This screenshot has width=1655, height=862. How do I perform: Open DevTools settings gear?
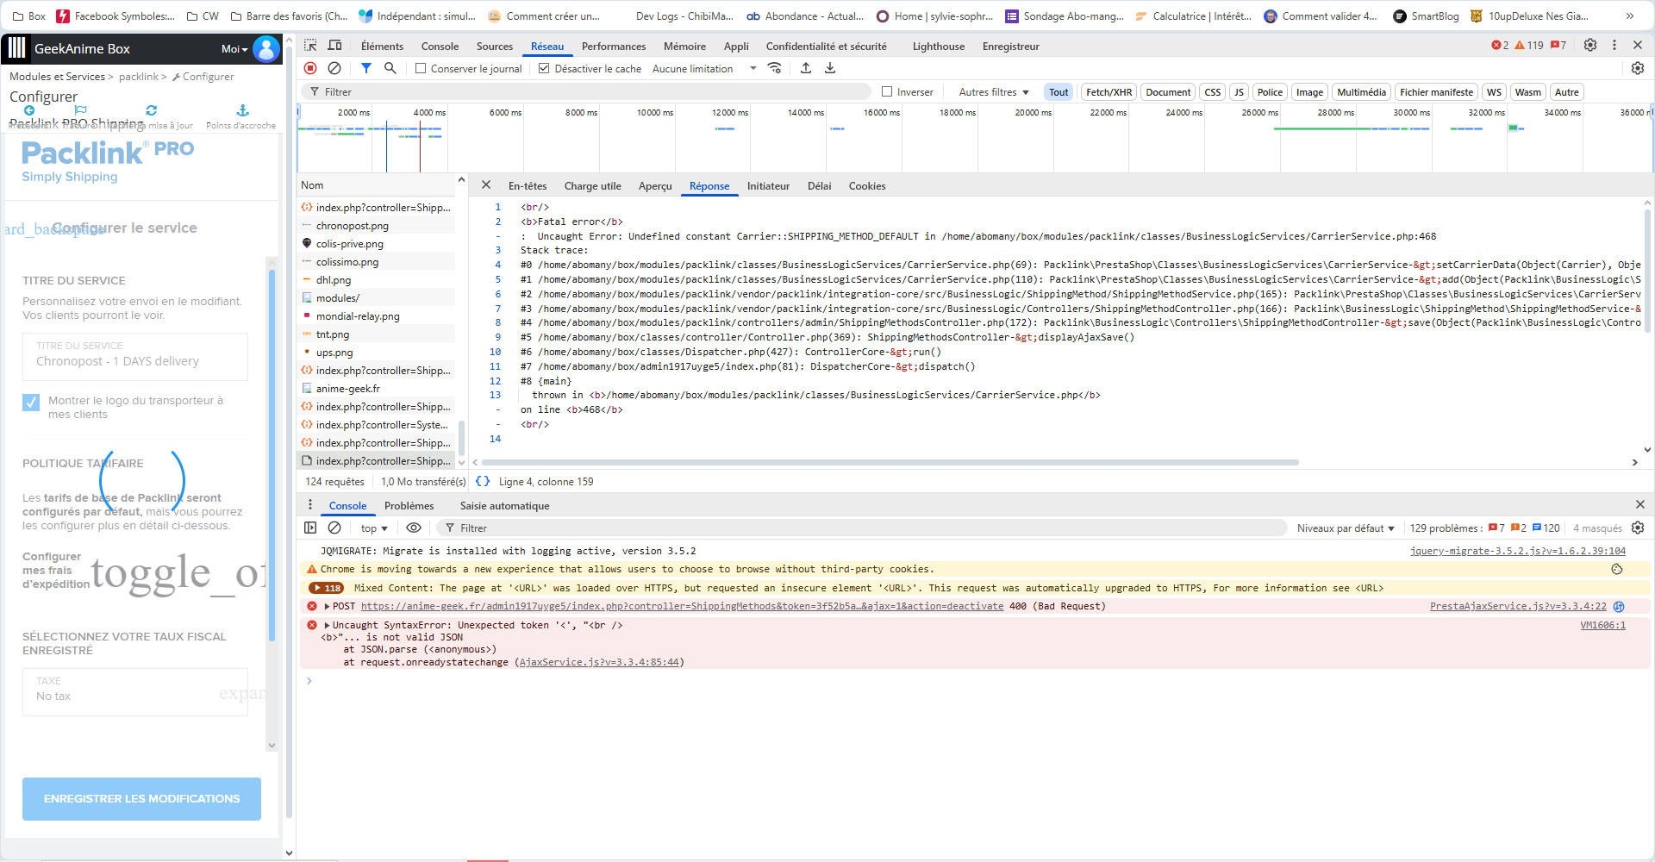click(1590, 45)
